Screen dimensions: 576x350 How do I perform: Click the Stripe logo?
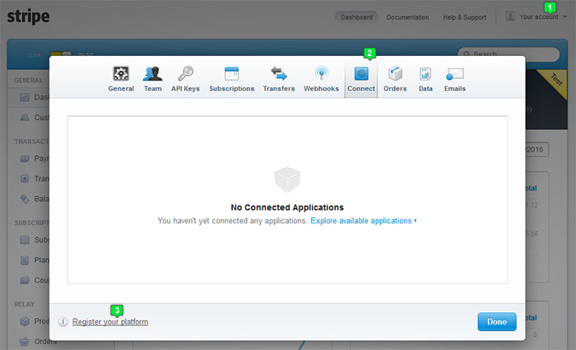[28, 16]
